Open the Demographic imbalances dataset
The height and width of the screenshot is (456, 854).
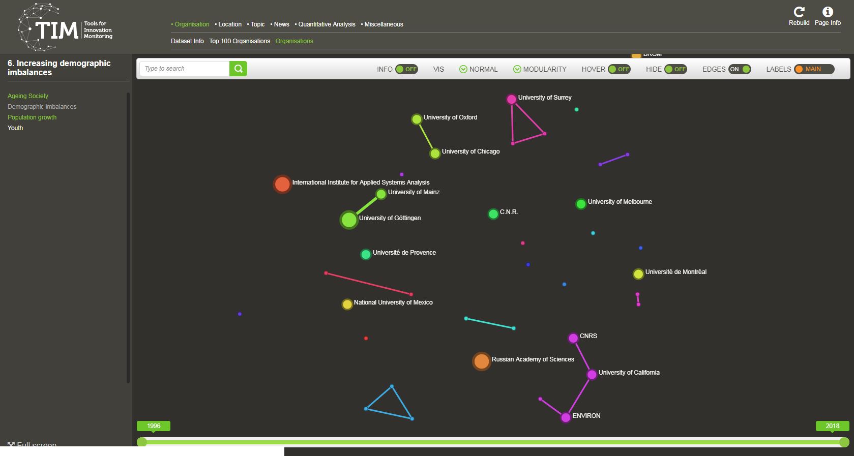click(42, 107)
